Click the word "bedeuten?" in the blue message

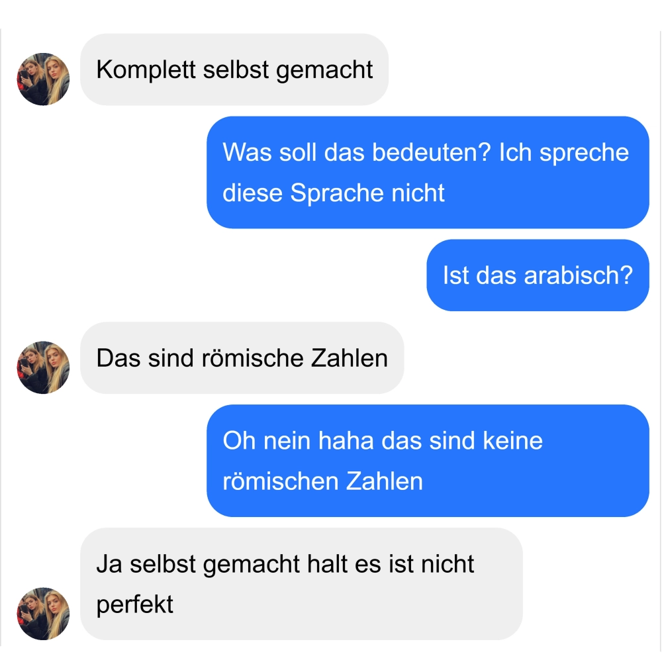point(432,152)
